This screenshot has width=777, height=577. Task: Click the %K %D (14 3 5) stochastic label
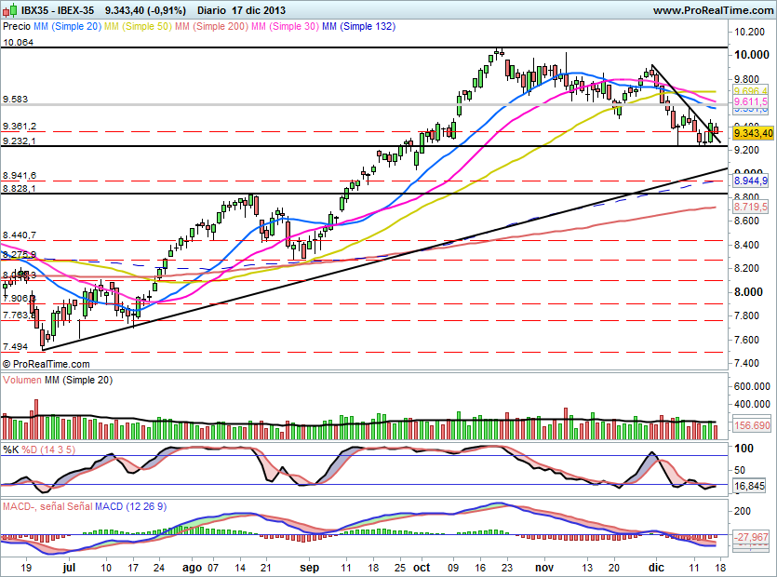click(39, 450)
